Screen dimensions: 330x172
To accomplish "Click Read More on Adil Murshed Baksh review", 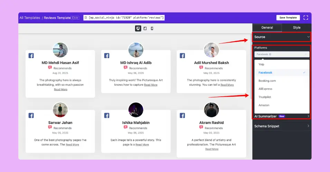I will point(227,85).
